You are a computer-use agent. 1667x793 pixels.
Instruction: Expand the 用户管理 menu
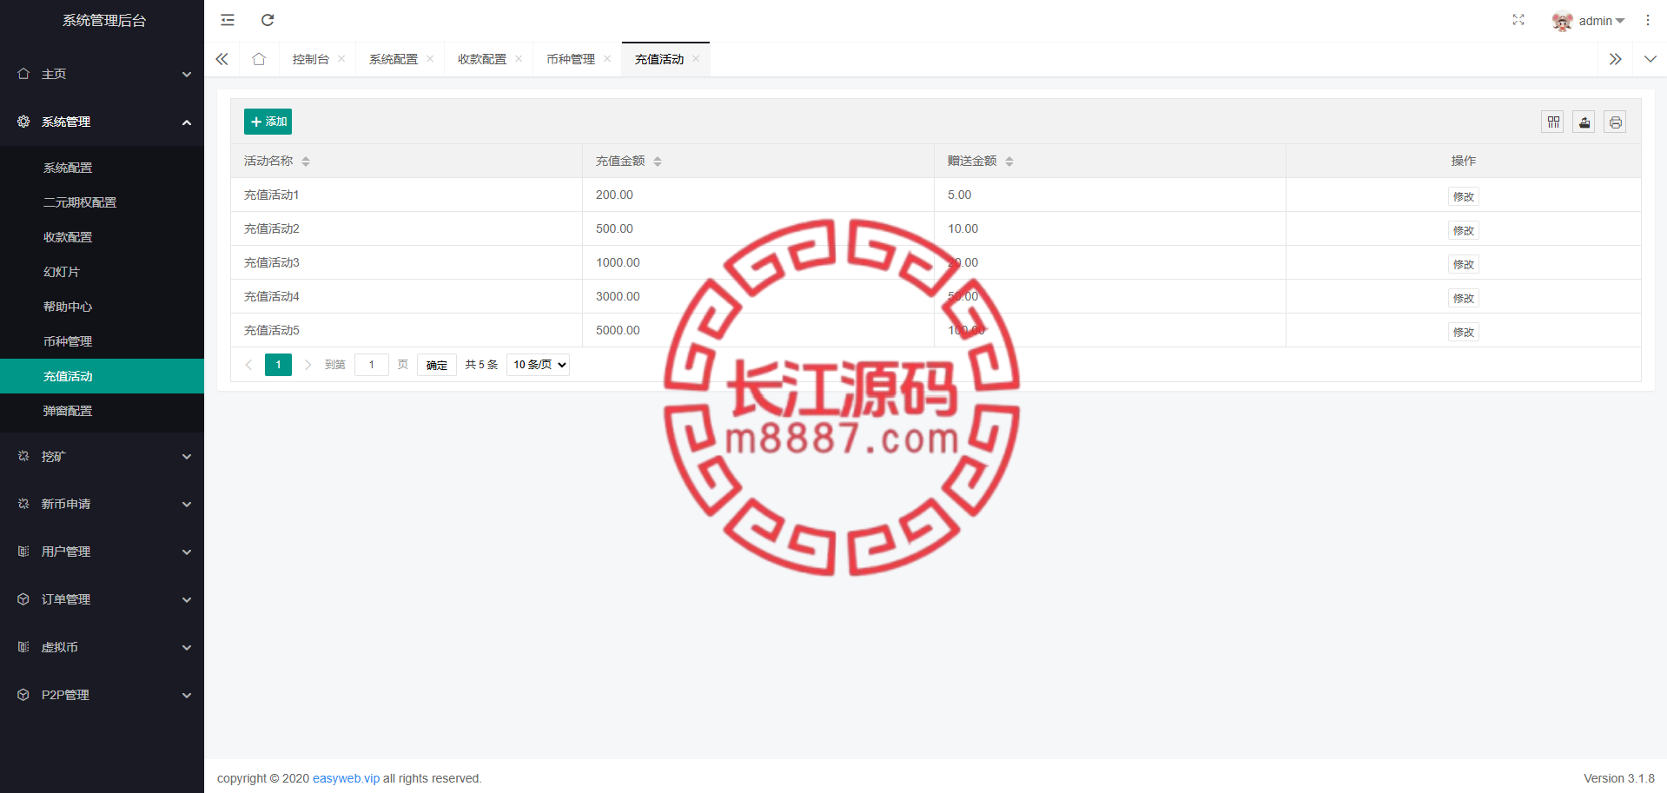[187, 552]
